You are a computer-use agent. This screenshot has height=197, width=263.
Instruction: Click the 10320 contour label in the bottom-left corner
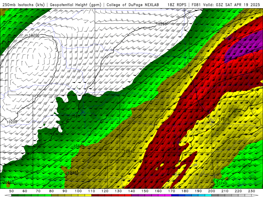(x=9, y=182)
